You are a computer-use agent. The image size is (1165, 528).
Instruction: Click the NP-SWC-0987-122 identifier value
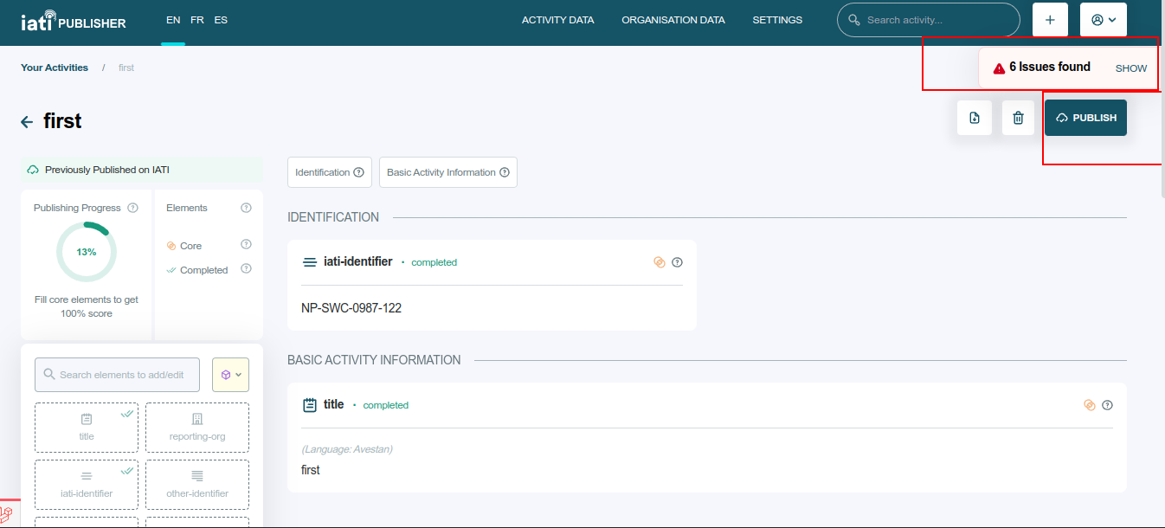click(351, 308)
